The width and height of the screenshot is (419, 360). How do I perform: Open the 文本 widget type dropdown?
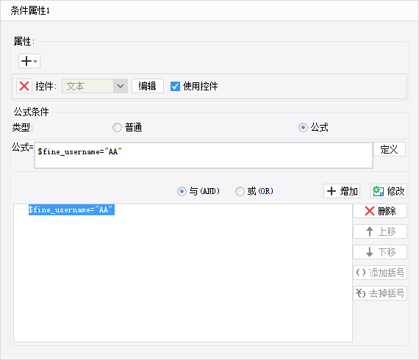(x=95, y=86)
